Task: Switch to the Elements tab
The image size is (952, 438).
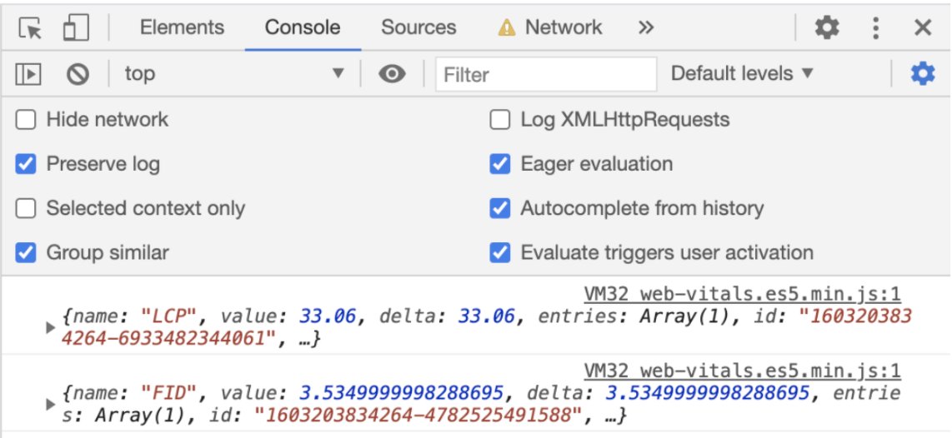Action: click(x=182, y=27)
